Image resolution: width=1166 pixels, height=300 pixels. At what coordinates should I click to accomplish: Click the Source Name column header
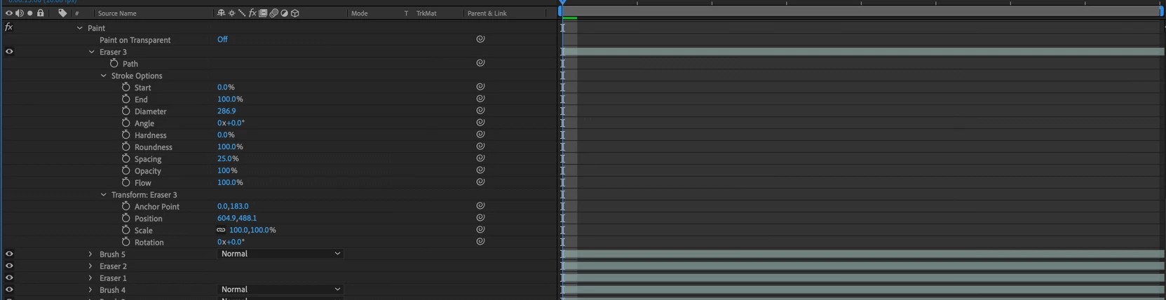click(x=117, y=13)
